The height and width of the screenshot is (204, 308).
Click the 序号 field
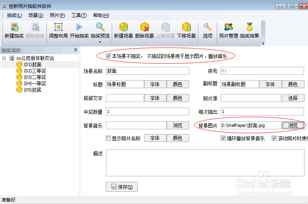262,71
